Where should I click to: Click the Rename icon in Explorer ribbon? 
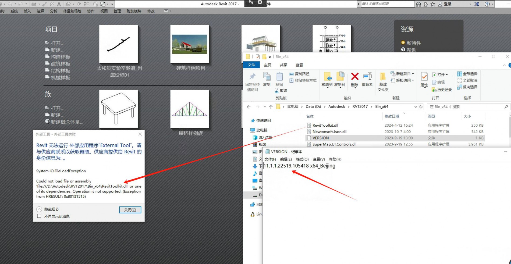(367, 77)
